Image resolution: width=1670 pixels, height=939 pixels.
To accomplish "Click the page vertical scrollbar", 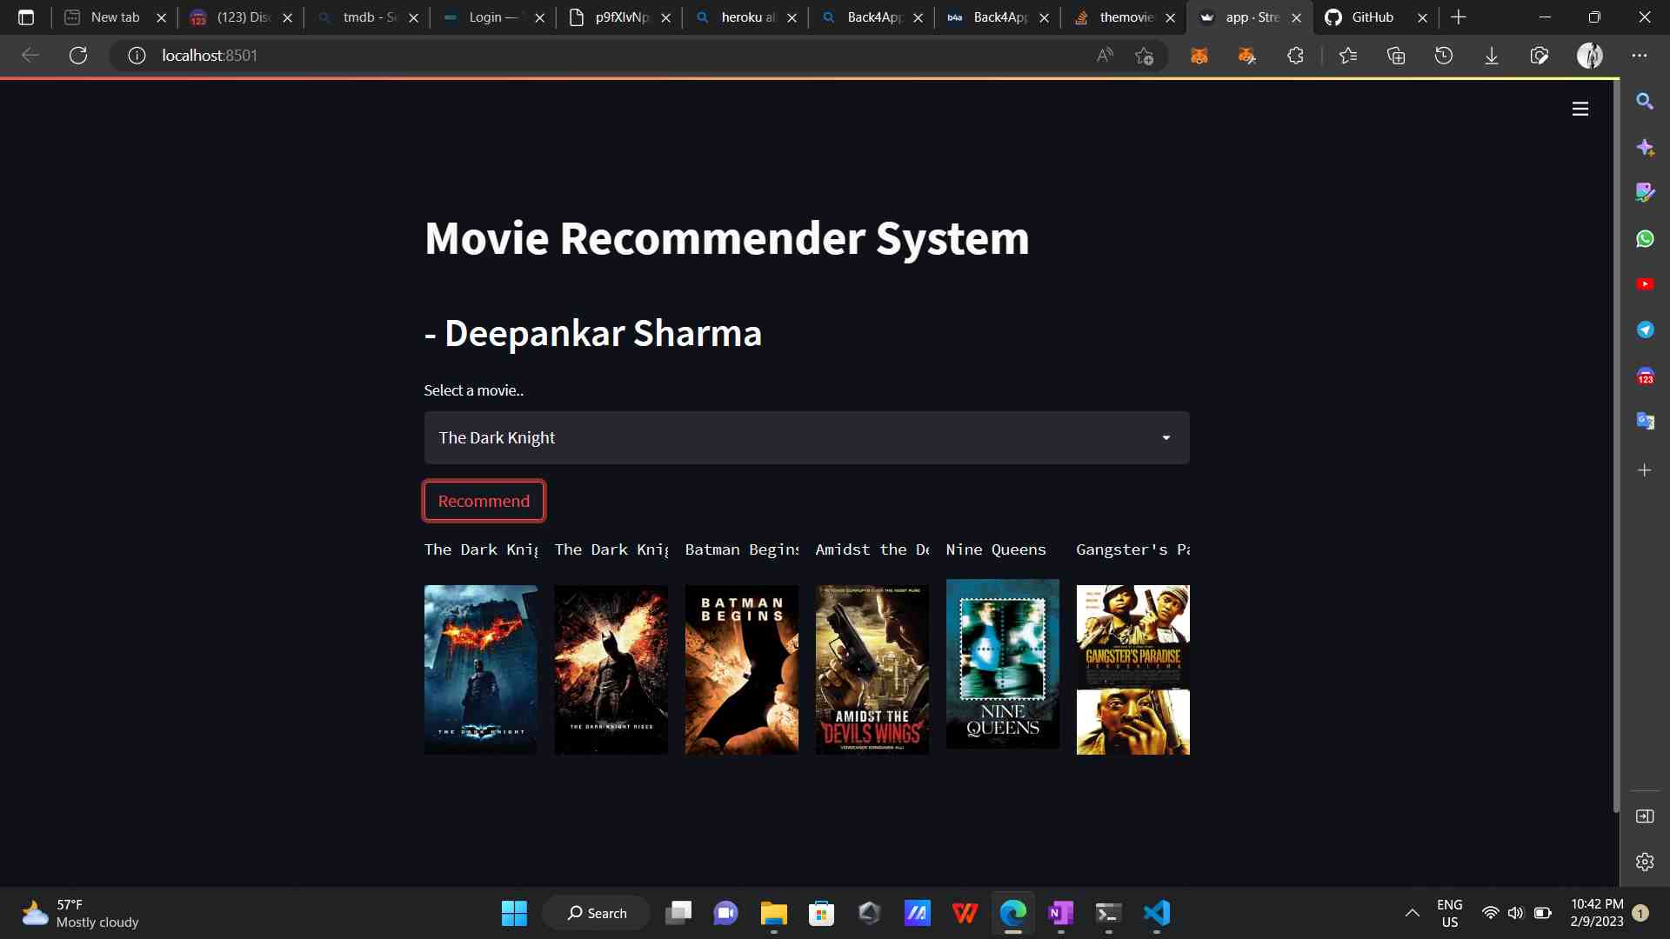I will [1615, 445].
